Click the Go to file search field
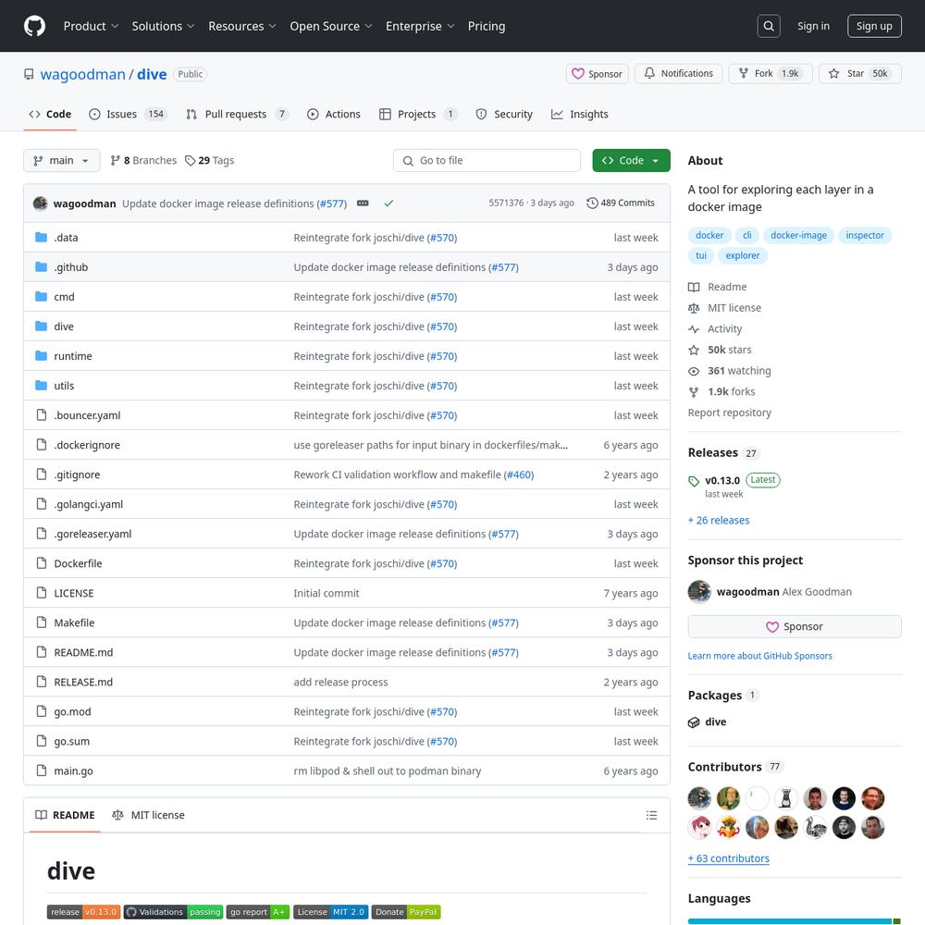Viewport: 925px width, 925px height. click(x=487, y=160)
